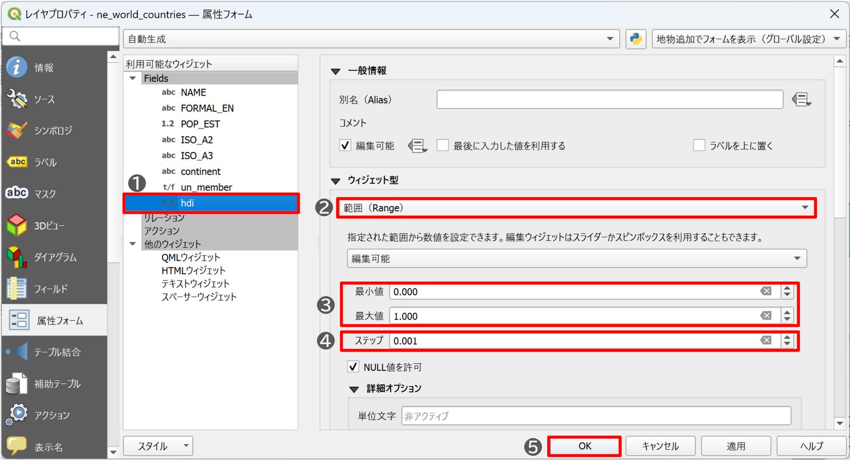850x460 pixels.
Task: Click the キャンセル button
Action: (x=660, y=446)
